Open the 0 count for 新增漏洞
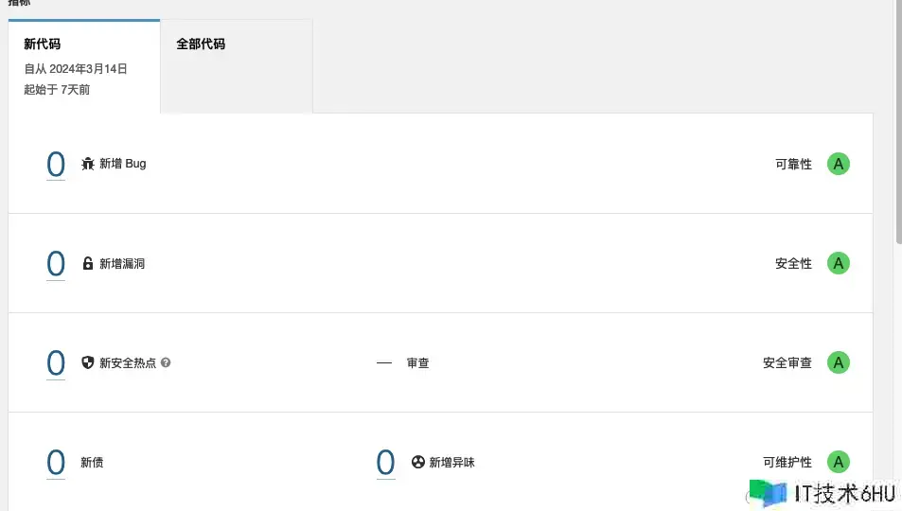The image size is (902, 511). [x=56, y=264]
